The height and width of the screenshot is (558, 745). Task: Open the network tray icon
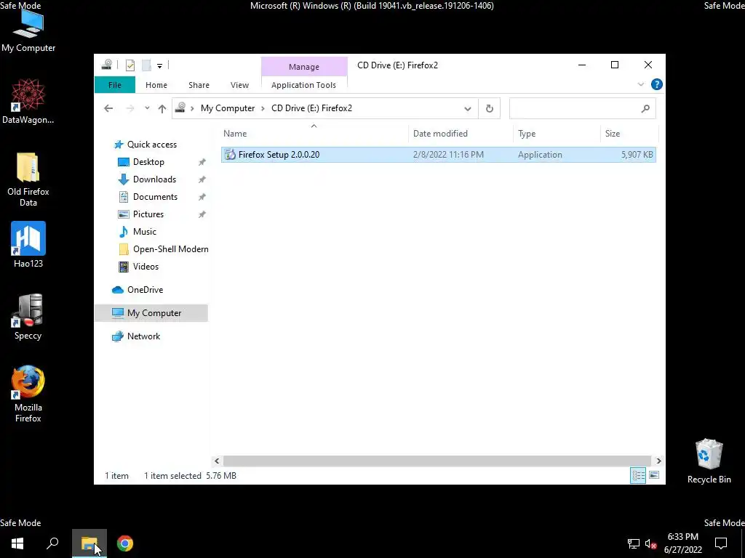click(x=634, y=543)
